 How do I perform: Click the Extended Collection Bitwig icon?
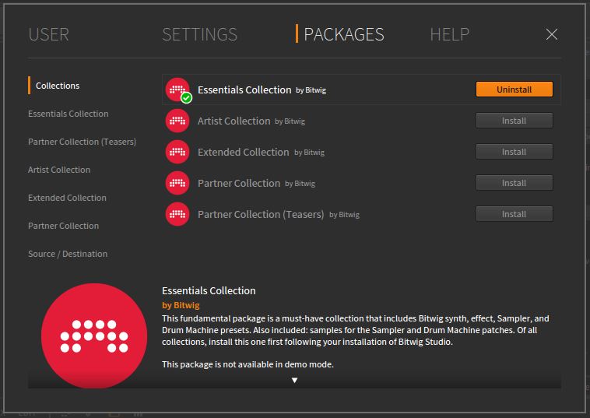click(177, 152)
